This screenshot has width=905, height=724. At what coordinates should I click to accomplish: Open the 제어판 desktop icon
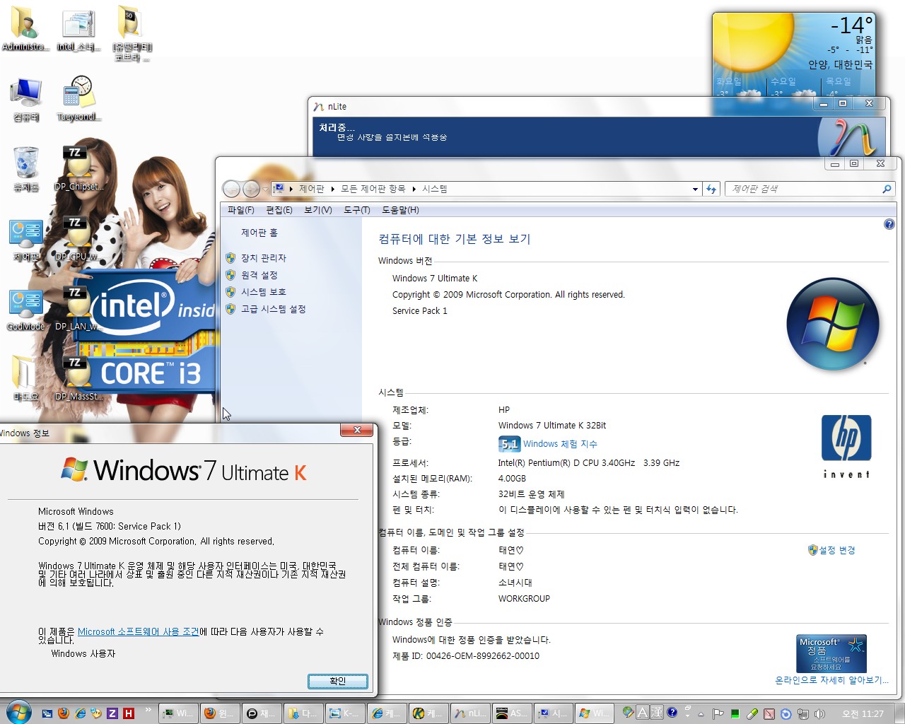[26, 239]
